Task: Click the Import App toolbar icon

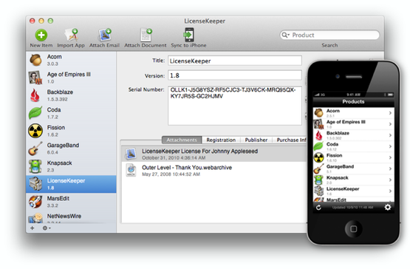Action: (x=72, y=35)
